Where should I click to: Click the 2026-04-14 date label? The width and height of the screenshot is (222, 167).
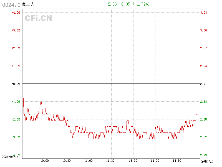pos(10,157)
